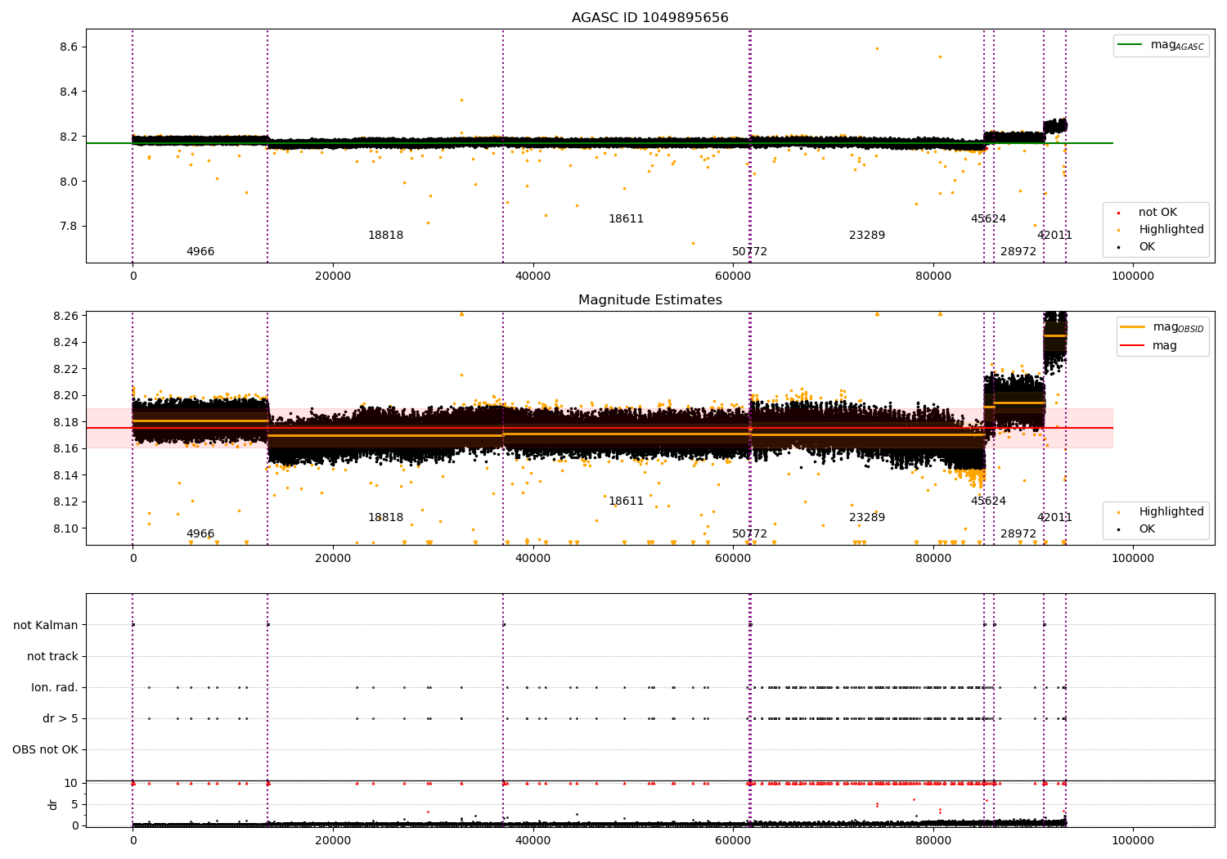Click obsid label 45624 in the AGASC ID plot
This screenshot has width=1227, height=859.
988,219
